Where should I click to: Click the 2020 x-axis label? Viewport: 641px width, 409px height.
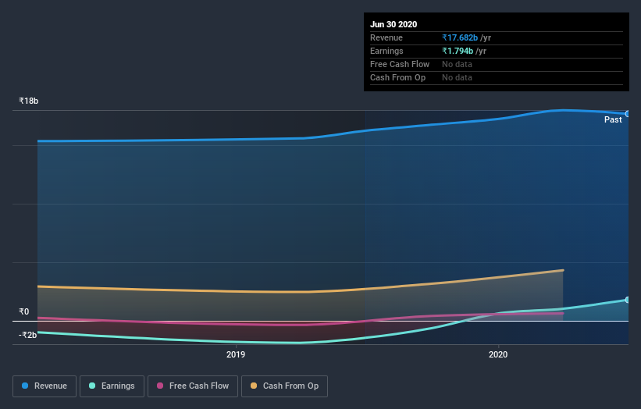pos(498,354)
